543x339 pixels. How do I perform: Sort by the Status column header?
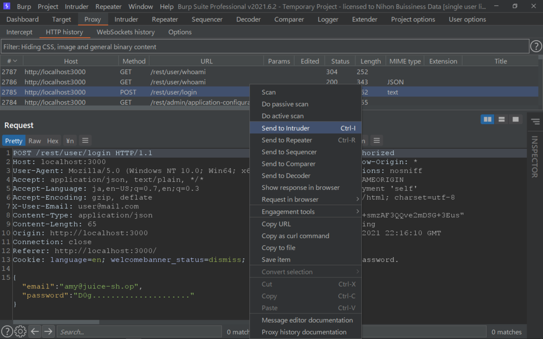click(340, 61)
